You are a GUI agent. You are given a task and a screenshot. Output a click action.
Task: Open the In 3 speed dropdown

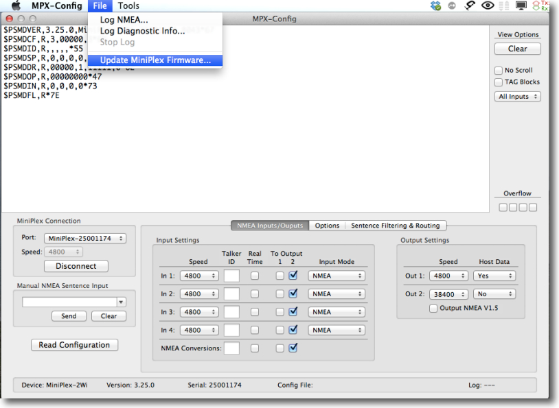click(199, 312)
